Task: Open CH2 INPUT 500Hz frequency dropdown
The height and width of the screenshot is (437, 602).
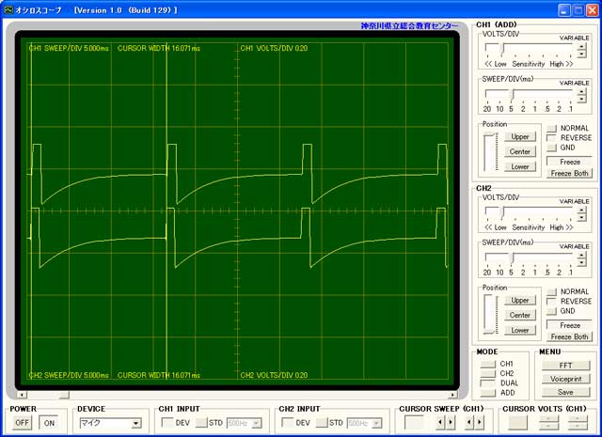Action: tap(365, 423)
